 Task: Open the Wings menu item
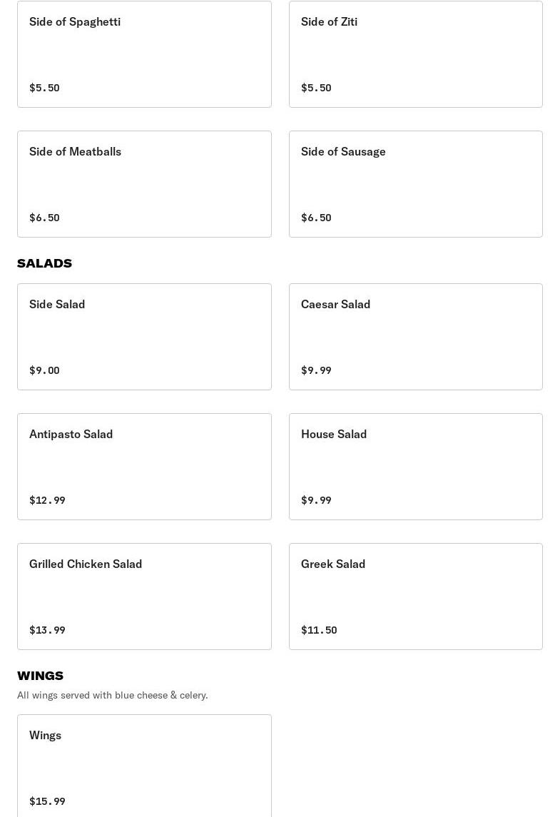(x=144, y=765)
